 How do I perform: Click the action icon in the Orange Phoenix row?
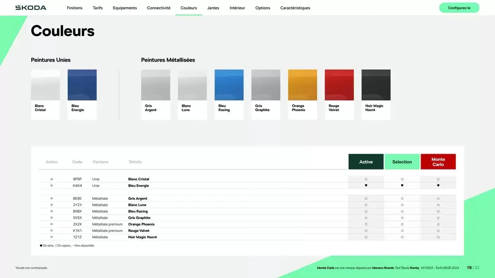tap(51, 224)
